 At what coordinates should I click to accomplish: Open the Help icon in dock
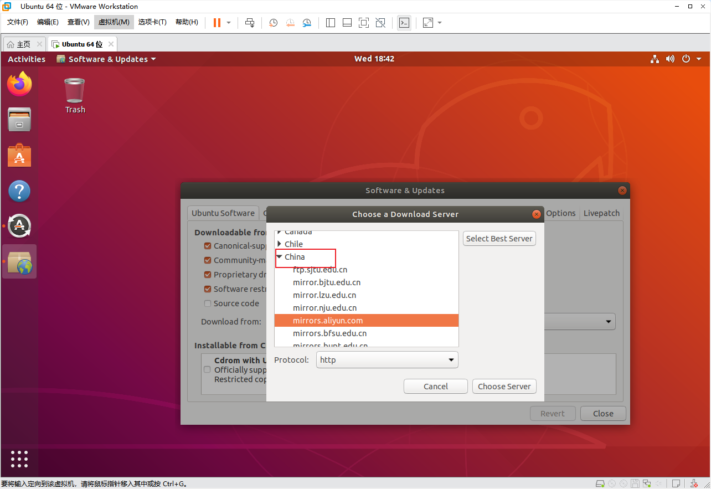19,191
